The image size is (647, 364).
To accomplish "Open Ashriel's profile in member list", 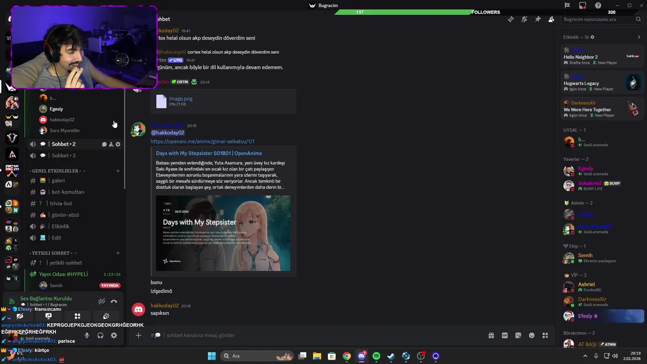I will [x=603, y=287].
